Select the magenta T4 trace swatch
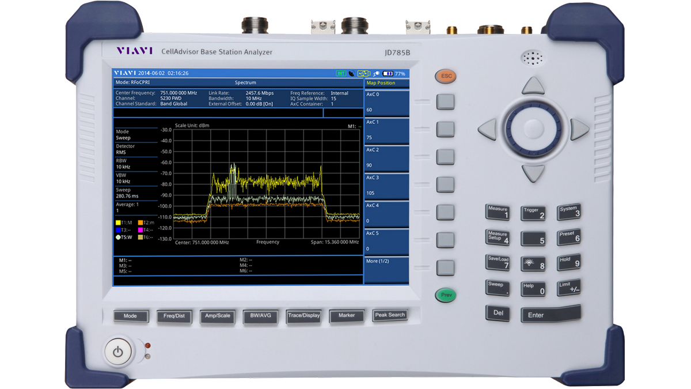Image resolution: width=691 pixels, height=389 pixels. 140,229
